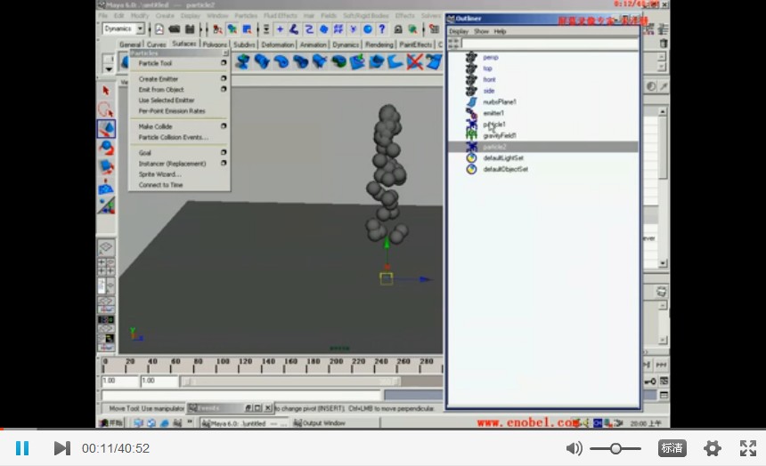Switch to the Dynamics shelf tab
The width and height of the screenshot is (766, 466).
coord(346,44)
